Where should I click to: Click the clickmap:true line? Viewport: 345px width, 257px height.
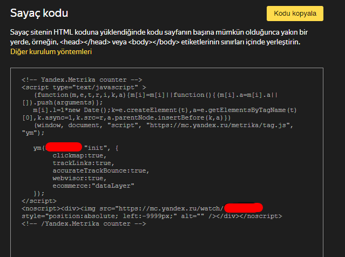(79, 156)
